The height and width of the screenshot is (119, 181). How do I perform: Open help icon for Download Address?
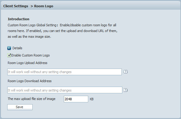(x=125, y=90)
